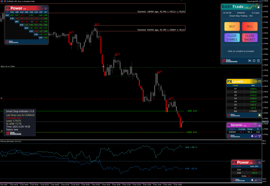Click the NZD column header in FXPower matrix

pos(27,12)
